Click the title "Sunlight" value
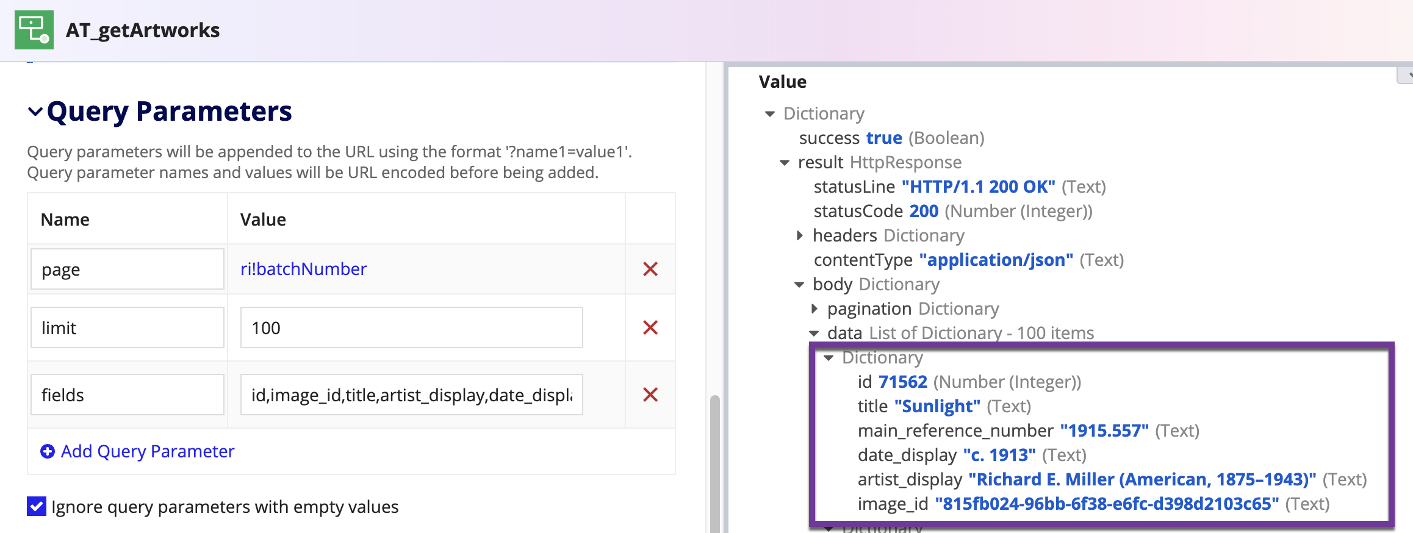The height and width of the screenshot is (533, 1413). click(x=938, y=406)
